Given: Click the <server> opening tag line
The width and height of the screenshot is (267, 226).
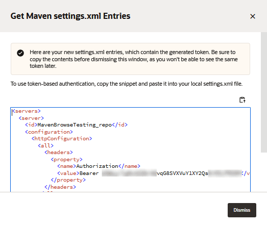Looking at the screenshot, I should pos(31,118).
